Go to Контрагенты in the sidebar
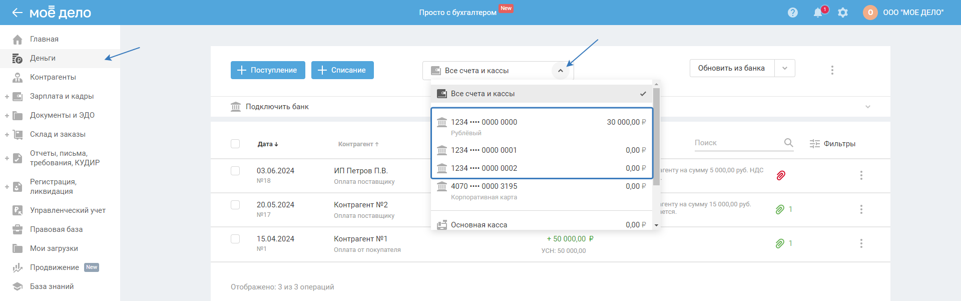Image resolution: width=961 pixels, height=301 pixels. click(x=53, y=77)
